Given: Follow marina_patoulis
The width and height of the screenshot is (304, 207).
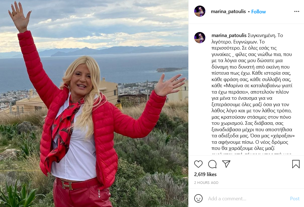Looking at the screenshot, I should click(x=258, y=12).
